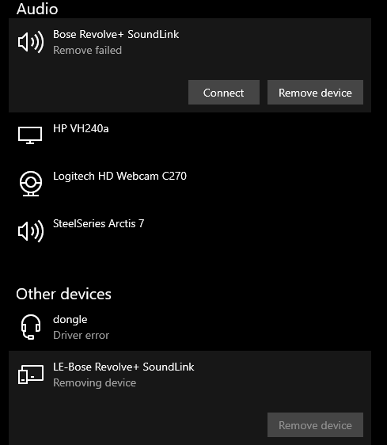The height and width of the screenshot is (445, 387).
Task: Click the Audio section heading
Action: (37, 9)
